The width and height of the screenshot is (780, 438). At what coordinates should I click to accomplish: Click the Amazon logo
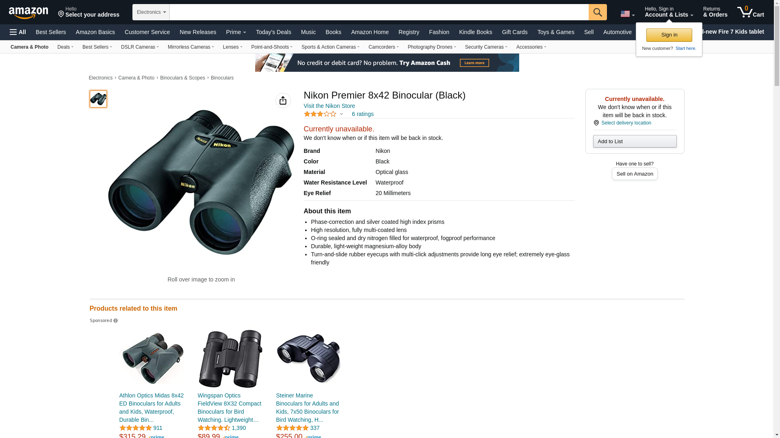click(x=28, y=13)
